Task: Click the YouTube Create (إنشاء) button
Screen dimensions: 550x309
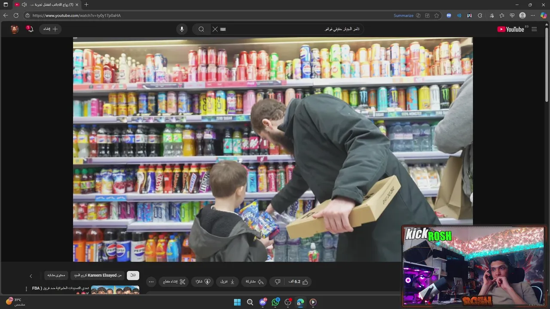Action: [50, 29]
